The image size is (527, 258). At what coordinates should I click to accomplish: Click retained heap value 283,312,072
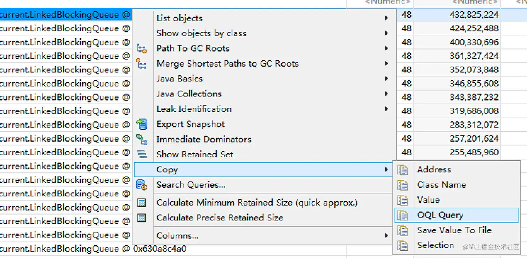474,125
